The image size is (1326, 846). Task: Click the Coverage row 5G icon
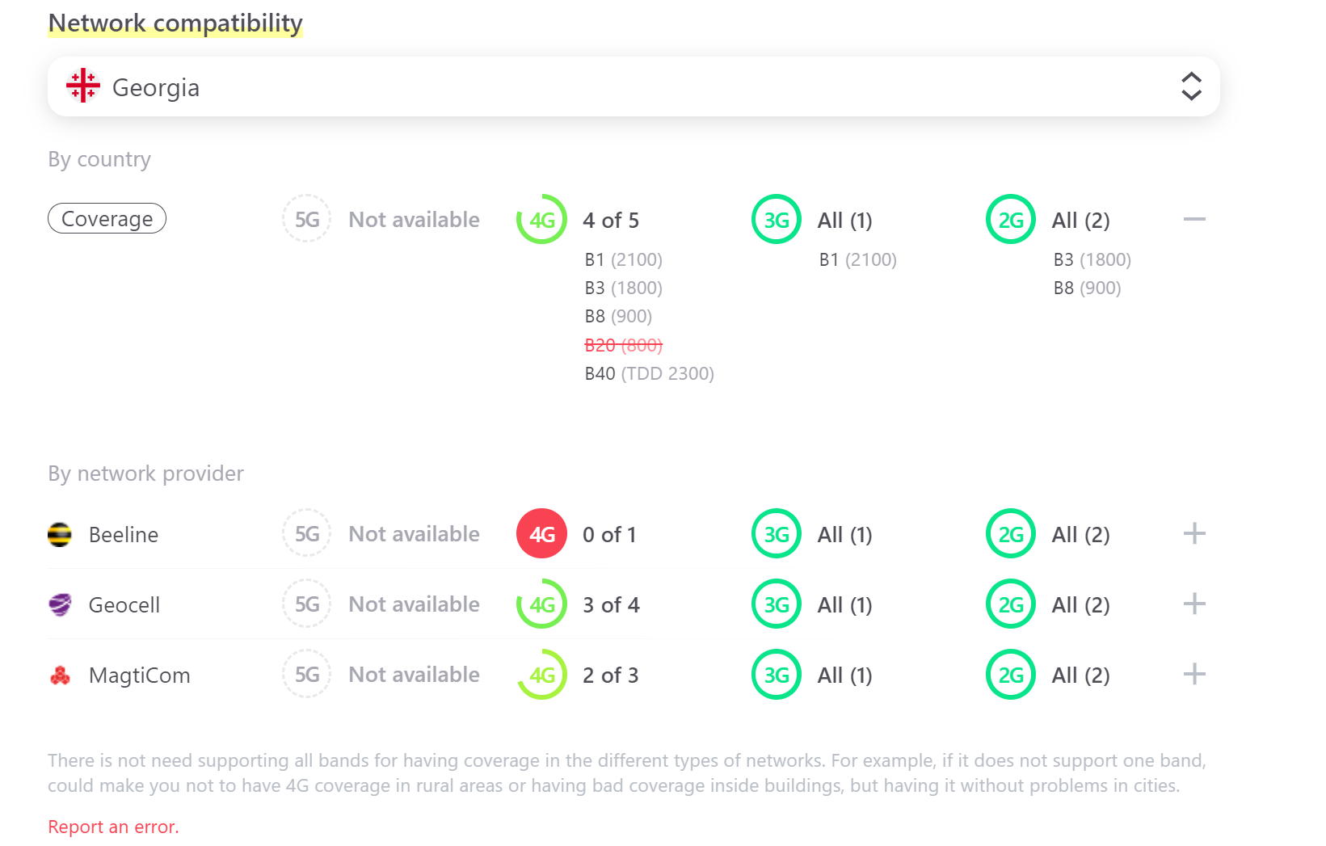click(x=307, y=219)
